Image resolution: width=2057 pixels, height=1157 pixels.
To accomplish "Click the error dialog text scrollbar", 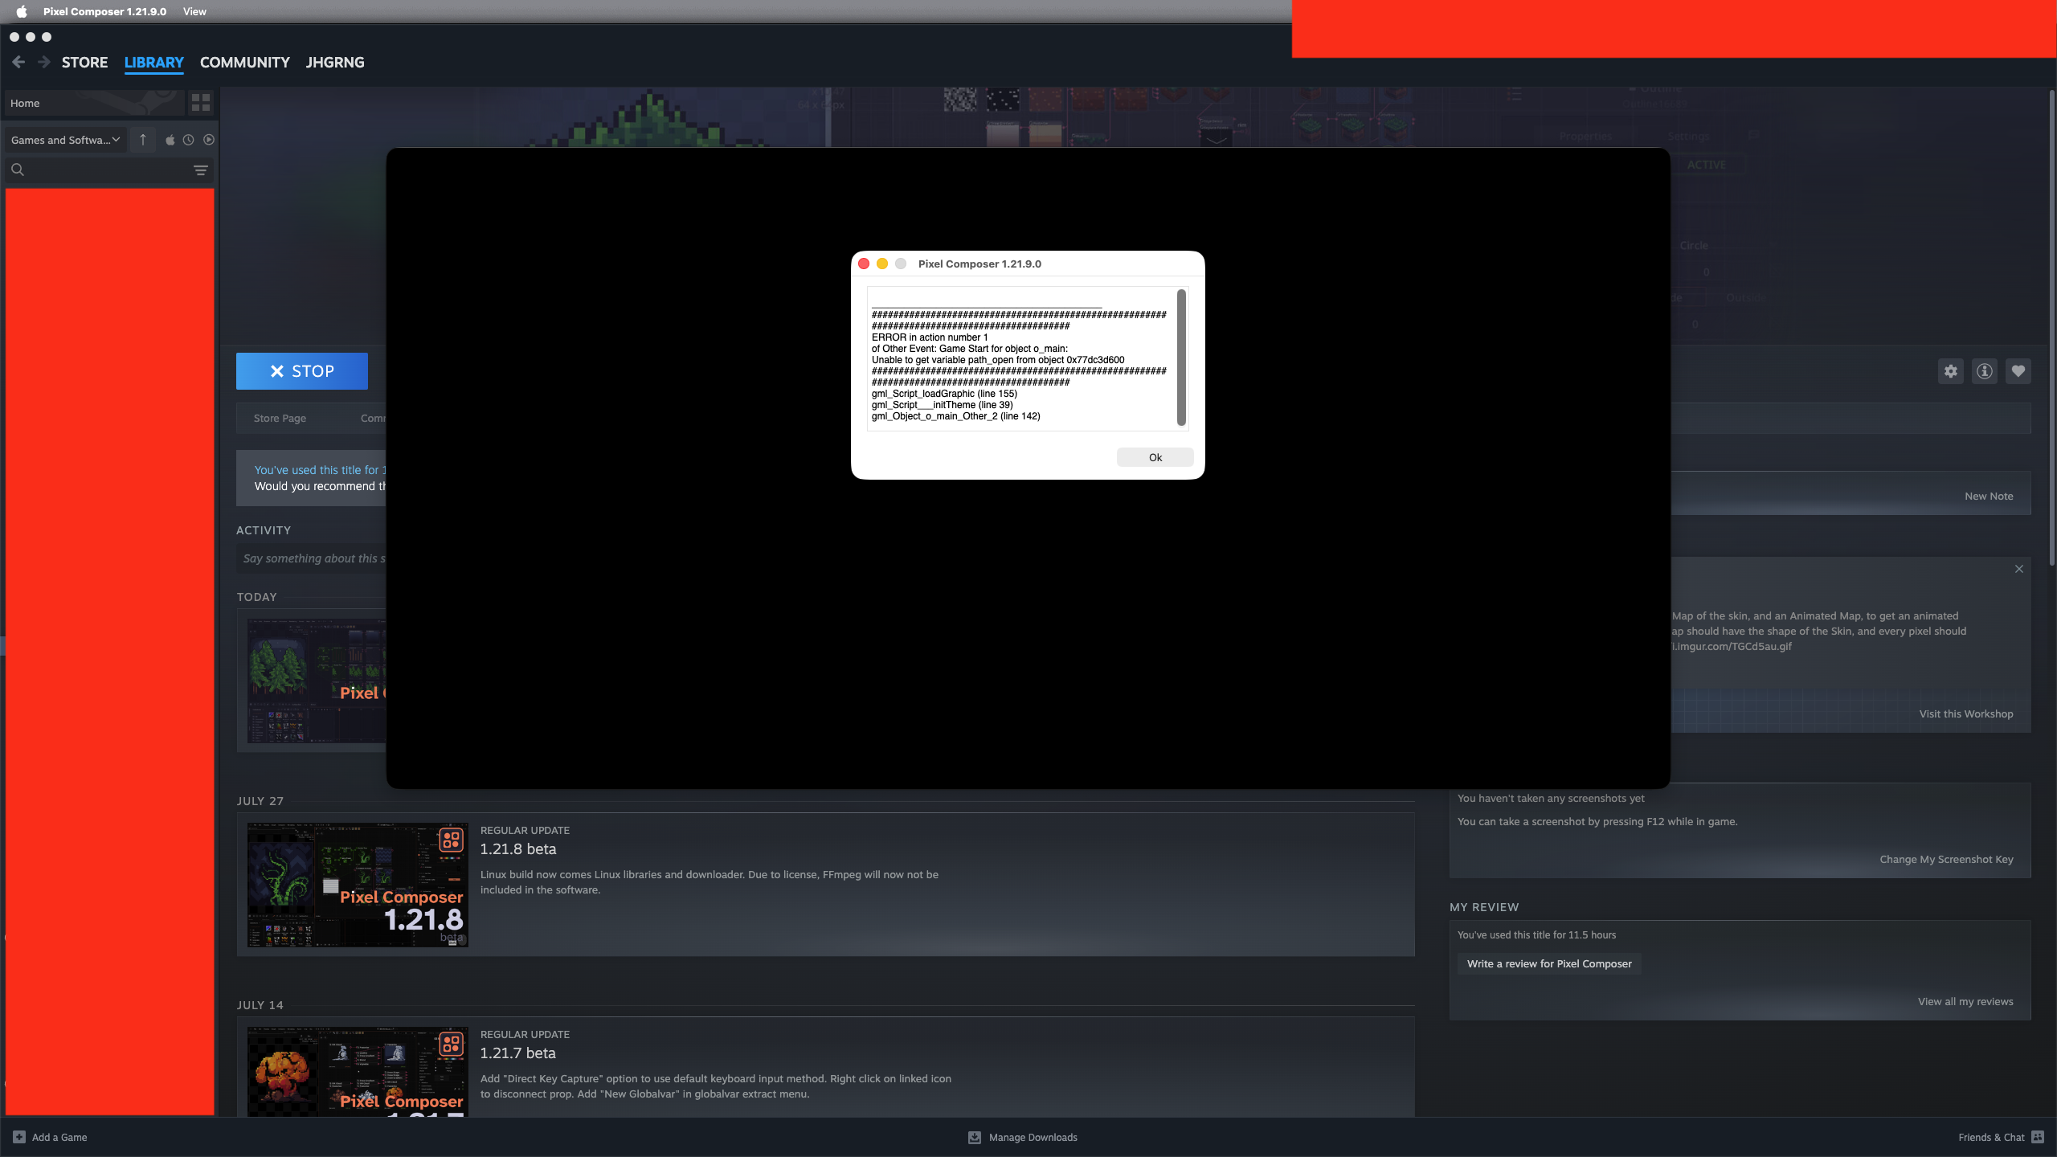I will click(x=1181, y=358).
